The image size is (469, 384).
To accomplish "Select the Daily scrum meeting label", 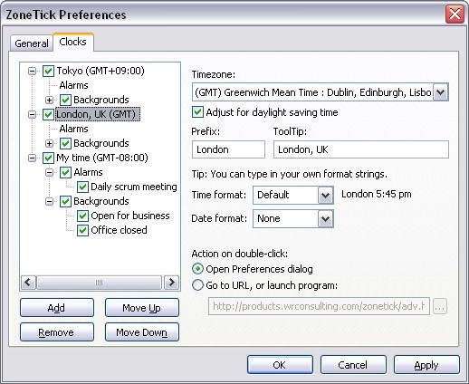I will [x=134, y=187].
